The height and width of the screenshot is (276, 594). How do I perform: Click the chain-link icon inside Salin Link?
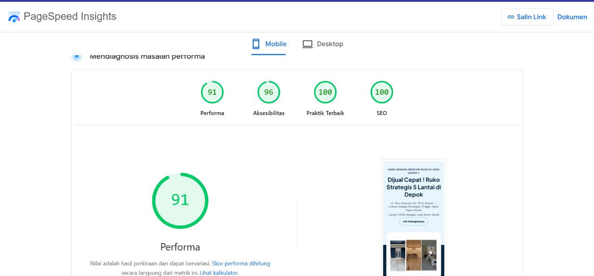tap(511, 17)
